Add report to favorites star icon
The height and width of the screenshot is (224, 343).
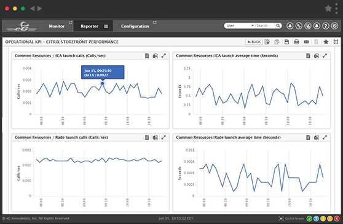(326, 42)
